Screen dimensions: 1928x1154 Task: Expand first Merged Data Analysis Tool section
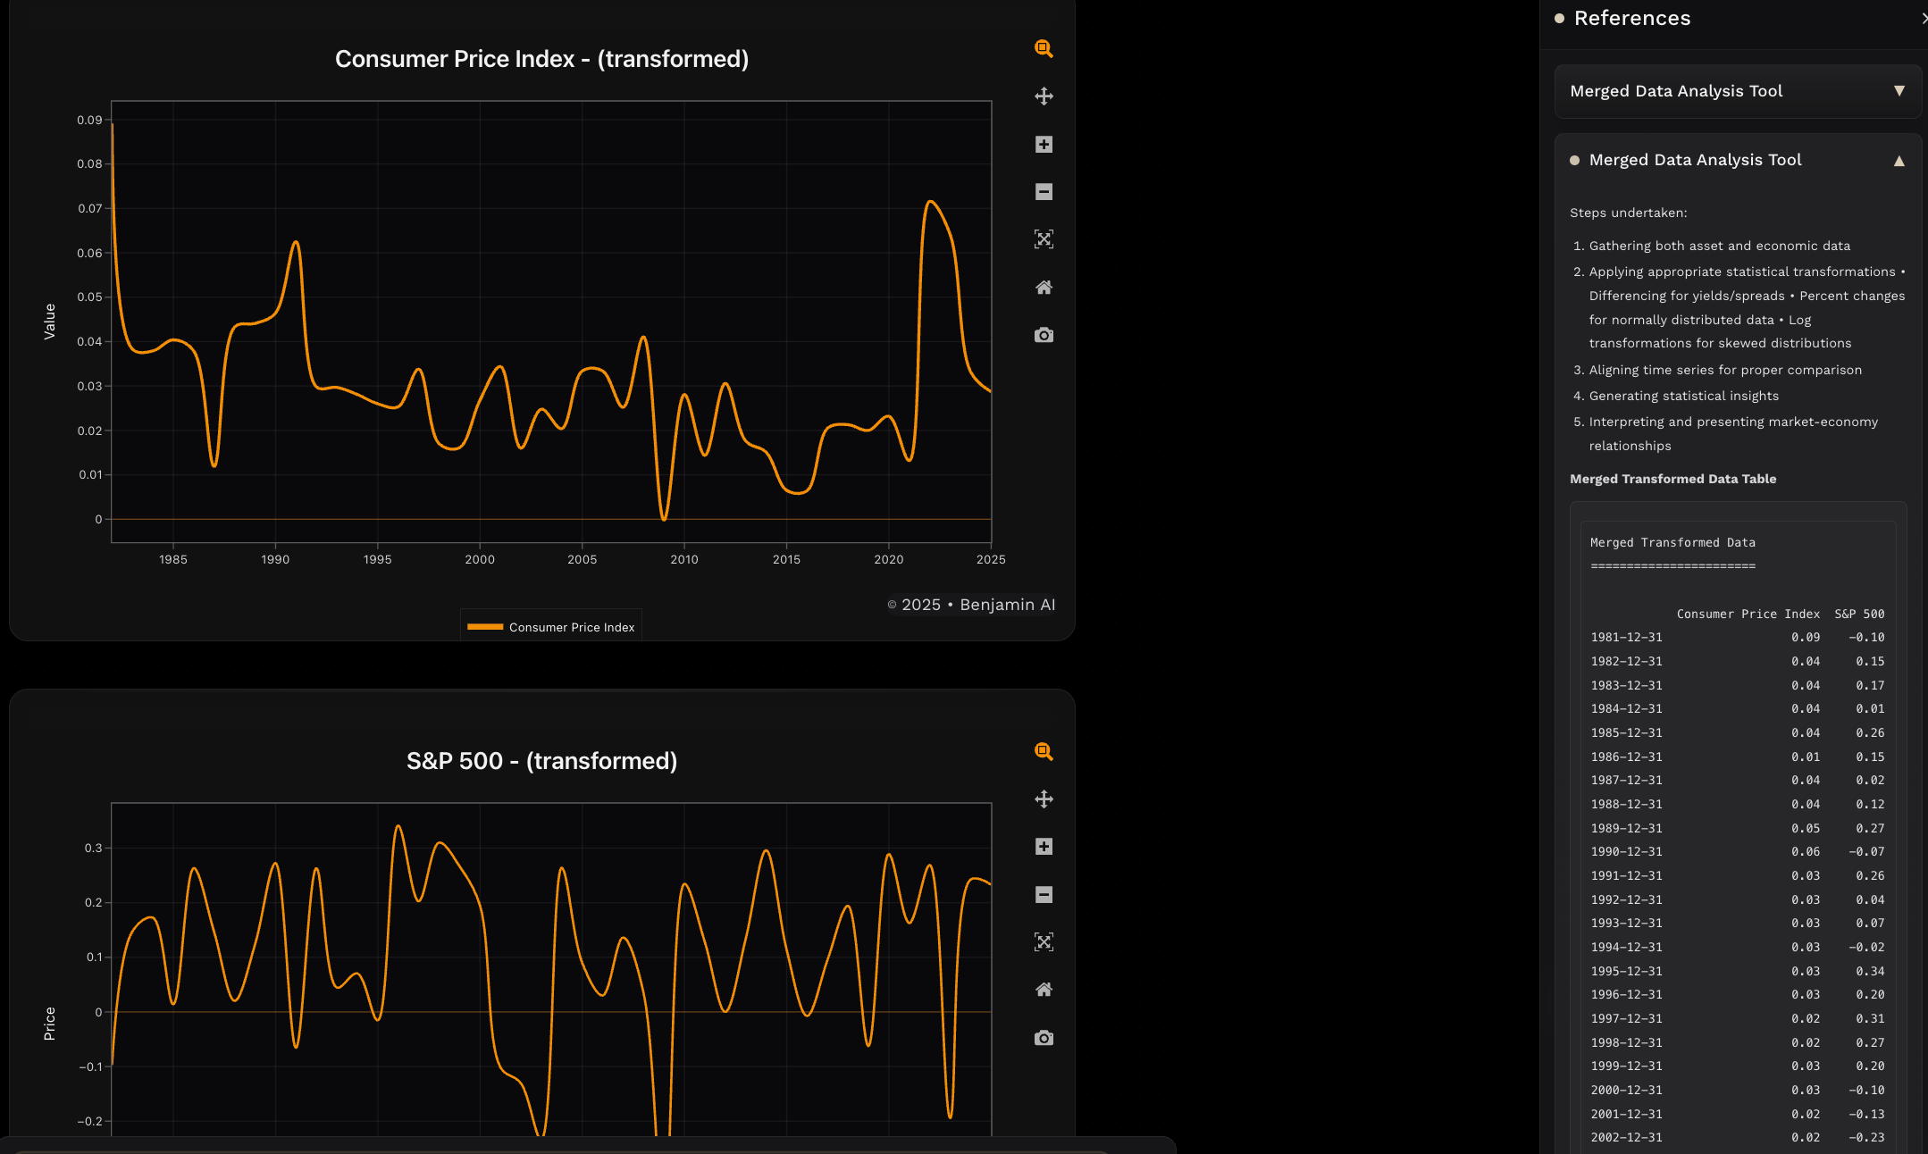point(1899,91)
